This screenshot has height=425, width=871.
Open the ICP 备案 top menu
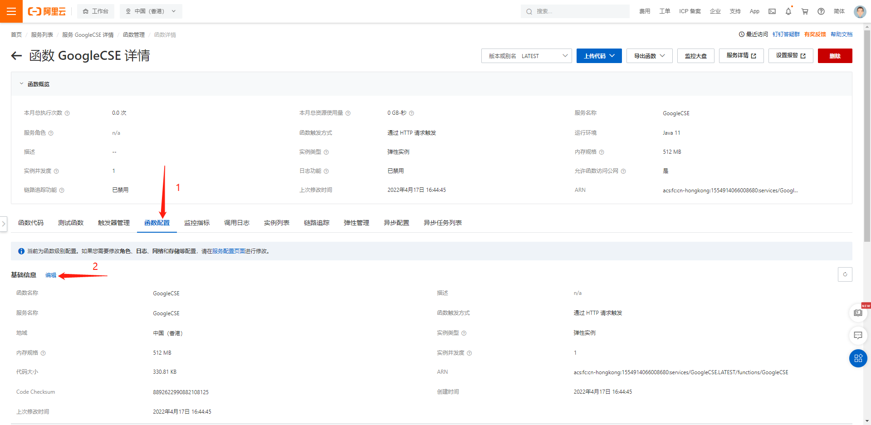click(x=690, y=11)
